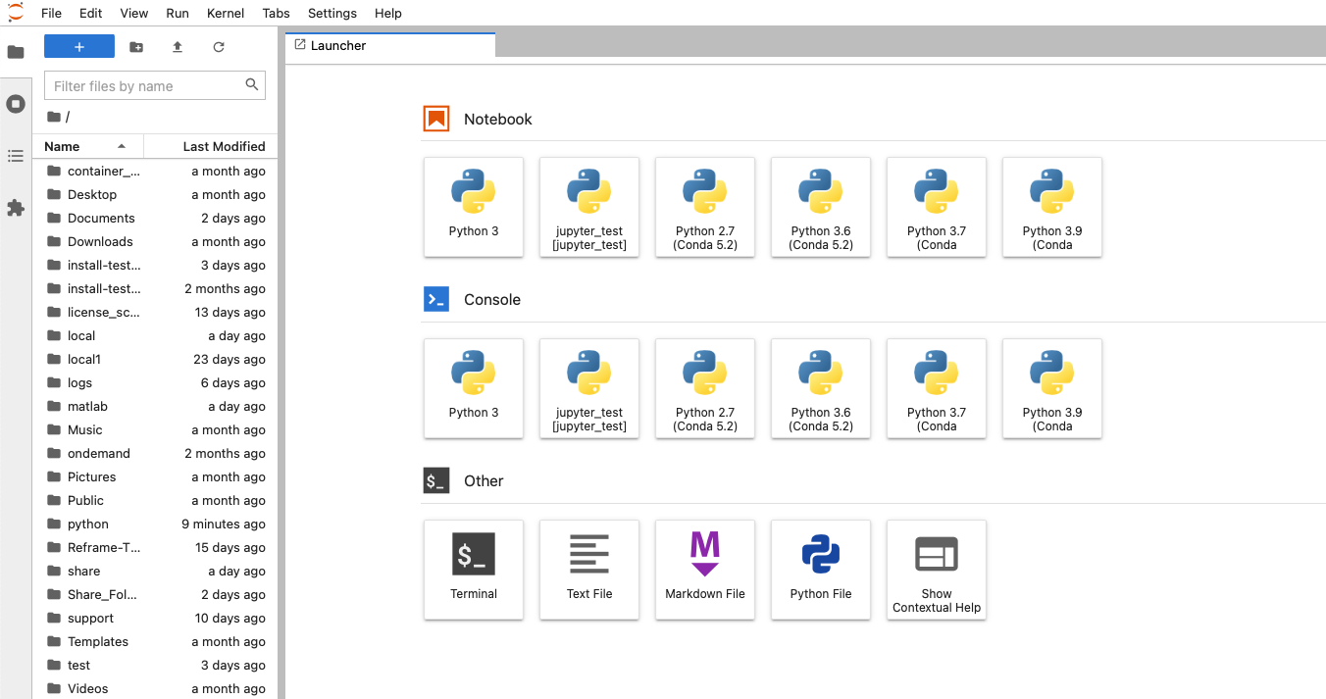Sort files by Name column header
Screen dimensions: 1326x699
pos(88,146)
